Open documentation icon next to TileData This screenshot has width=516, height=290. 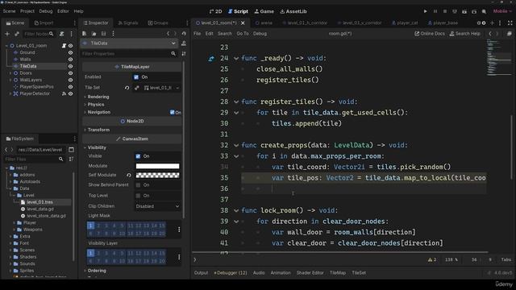(184, 43)
